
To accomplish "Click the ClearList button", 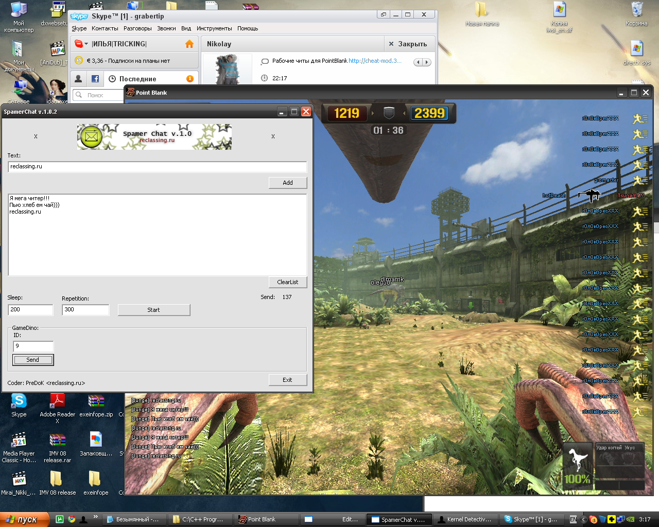I will click(288, 282).
